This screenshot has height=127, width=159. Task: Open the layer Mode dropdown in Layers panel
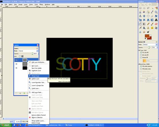(x=28, y=51)
